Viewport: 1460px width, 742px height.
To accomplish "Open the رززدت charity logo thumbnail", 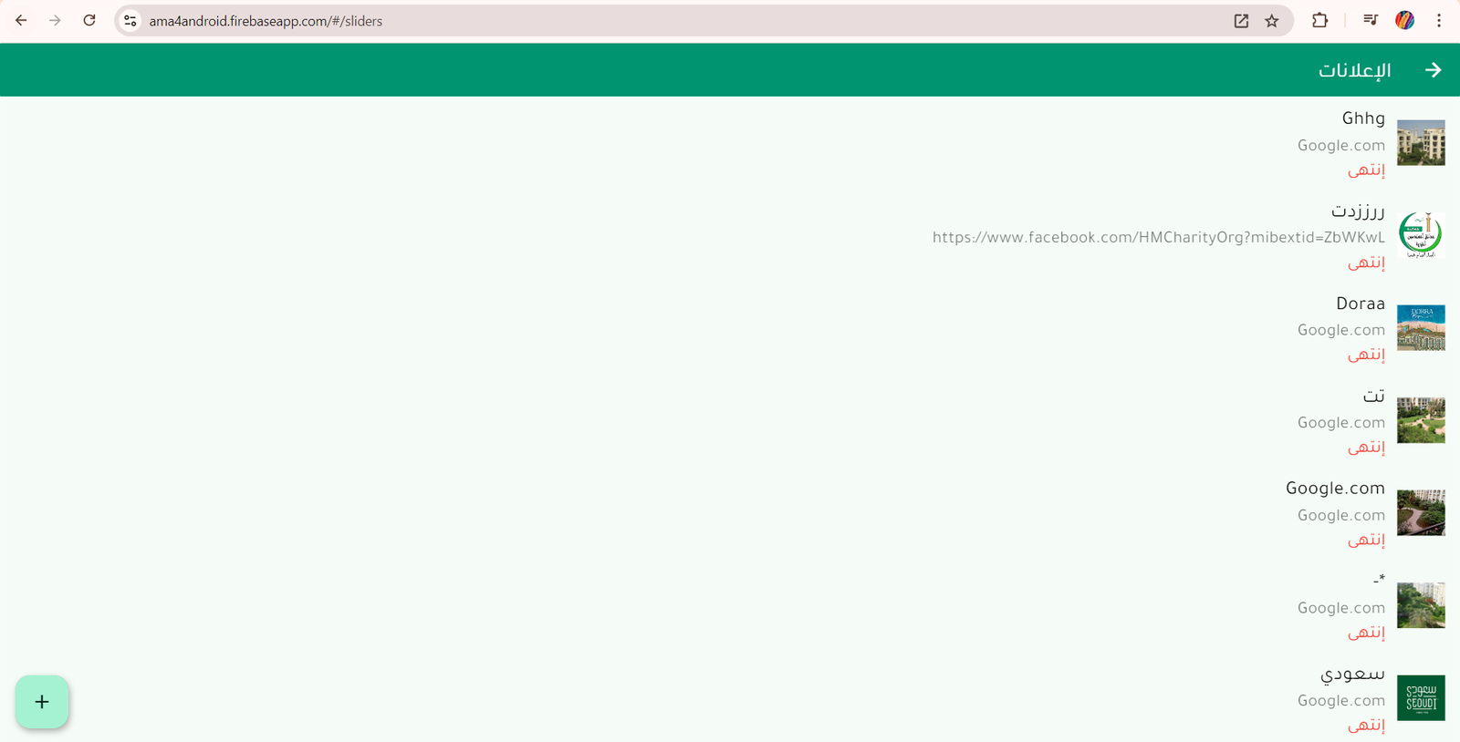I will 1421,235.
